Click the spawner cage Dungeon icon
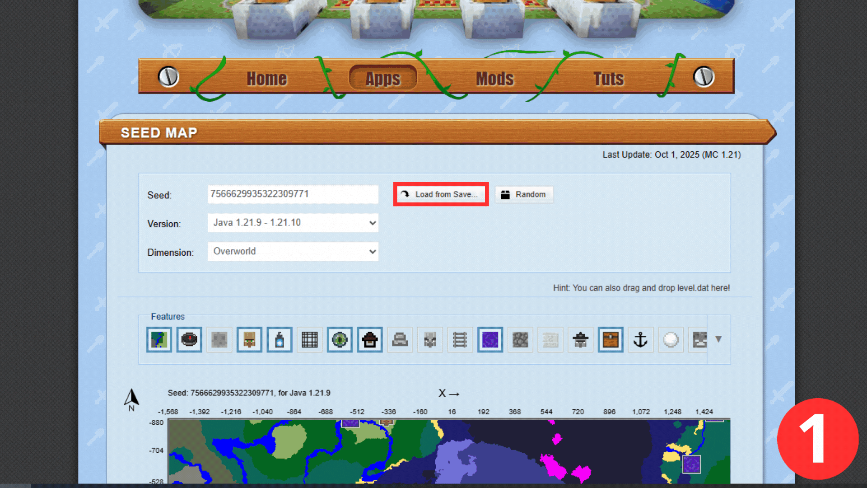 (310, 339)
